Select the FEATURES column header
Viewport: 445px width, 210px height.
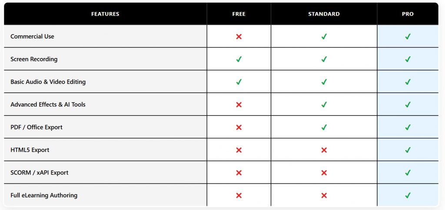click(105, 14)
